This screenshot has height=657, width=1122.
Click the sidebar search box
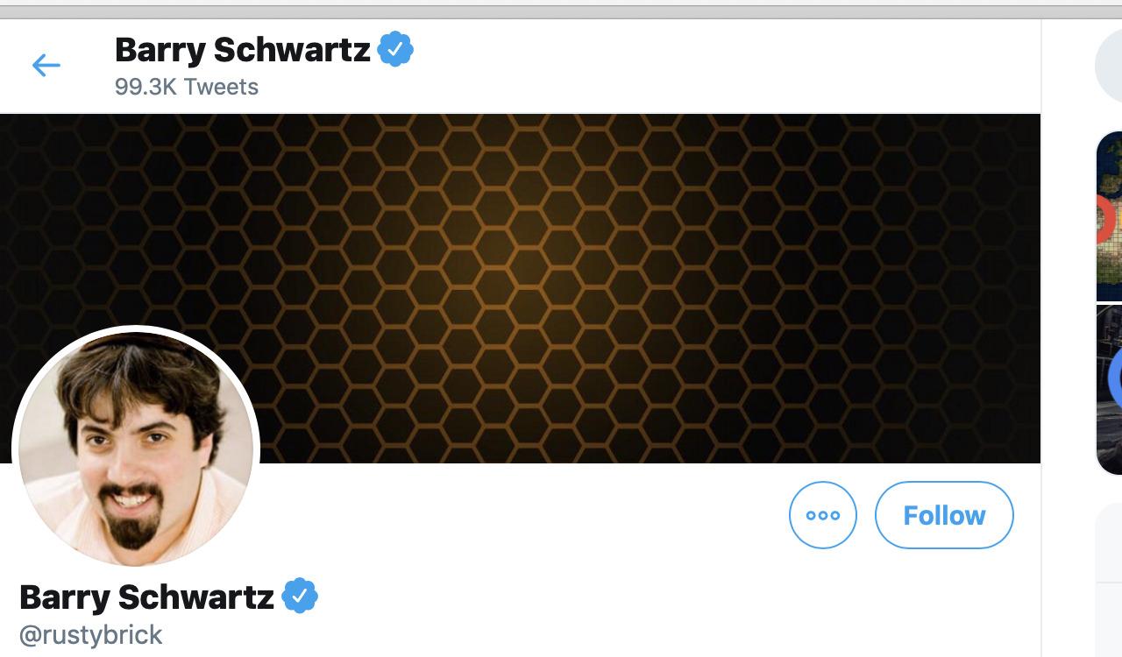[1110, 66]
